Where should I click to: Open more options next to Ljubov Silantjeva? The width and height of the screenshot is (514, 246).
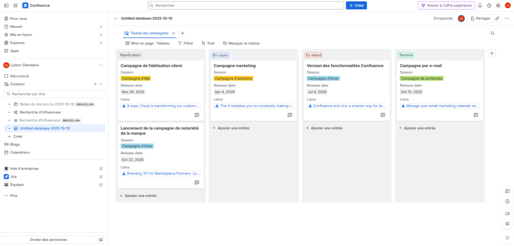pyautogui.click(x=101, y=65)
